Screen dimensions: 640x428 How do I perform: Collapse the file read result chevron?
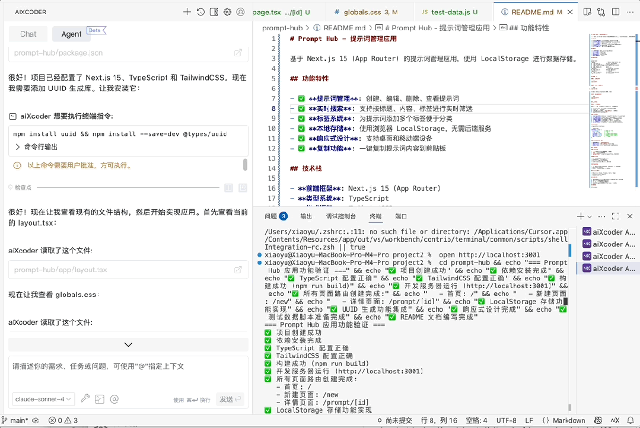(128, 344)
